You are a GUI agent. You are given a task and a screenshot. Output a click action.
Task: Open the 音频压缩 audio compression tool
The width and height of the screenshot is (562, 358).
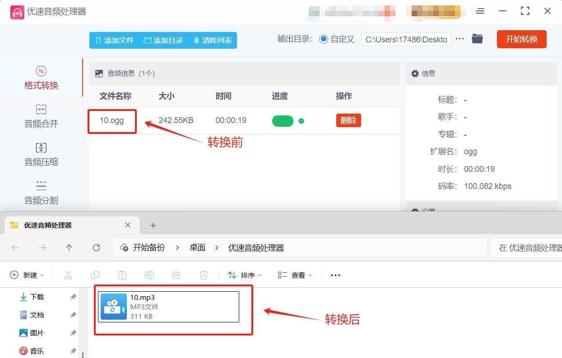[41, 155]
